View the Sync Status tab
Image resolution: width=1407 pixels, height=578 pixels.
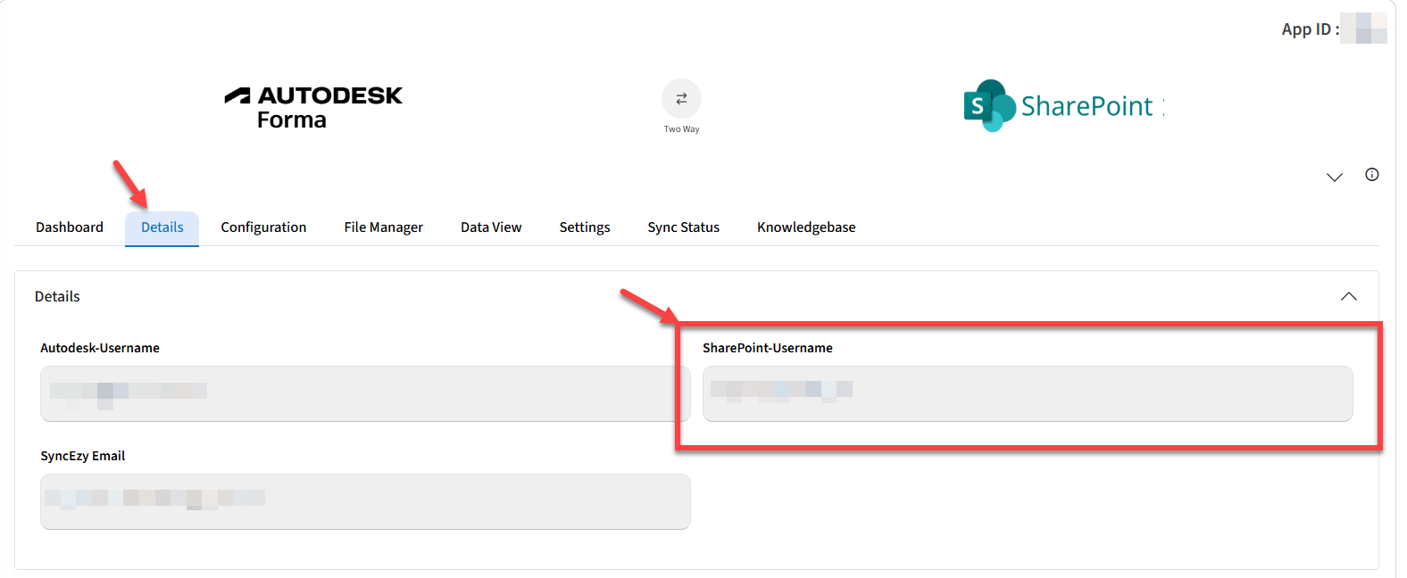[683, 227]
